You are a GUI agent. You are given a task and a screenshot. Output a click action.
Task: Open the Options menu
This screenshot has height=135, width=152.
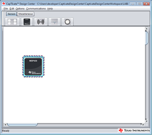tap(20, 9)
